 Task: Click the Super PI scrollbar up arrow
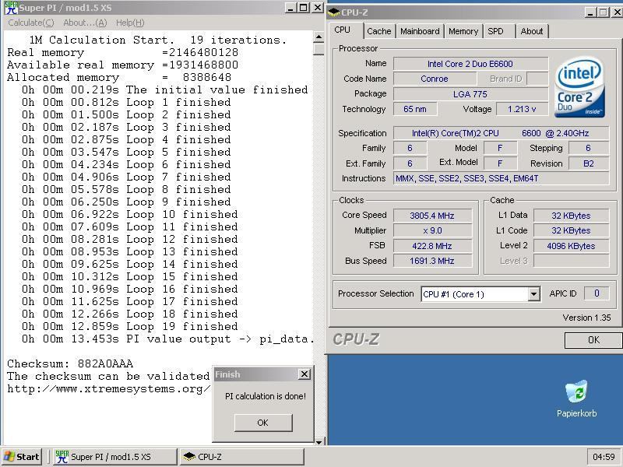click(x=319, y=37)
